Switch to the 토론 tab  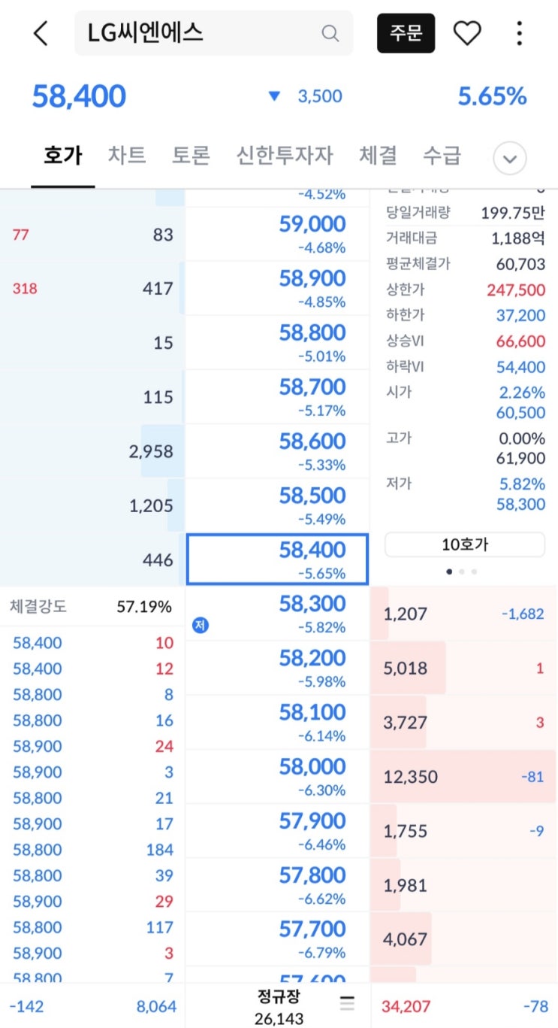coord(191,156)
